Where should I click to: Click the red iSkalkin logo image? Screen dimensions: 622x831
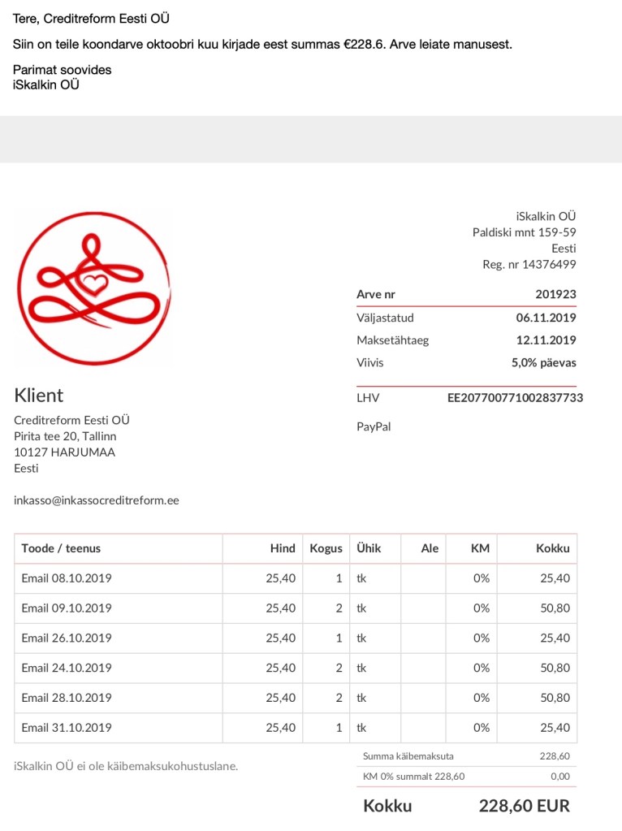tap(93, 288)
